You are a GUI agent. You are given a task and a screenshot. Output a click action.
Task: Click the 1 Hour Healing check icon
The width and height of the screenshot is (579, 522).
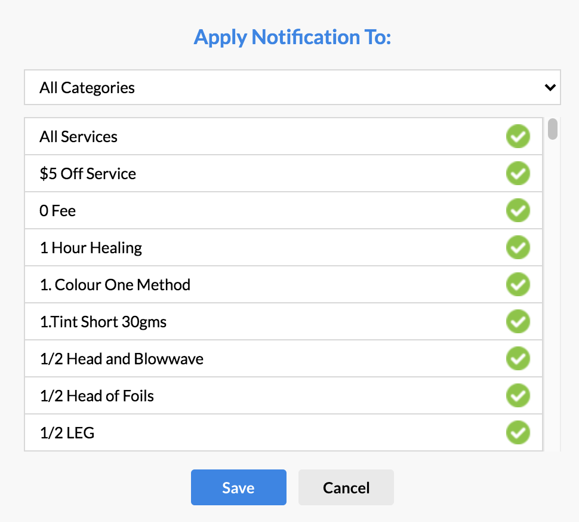coord(518,248)
